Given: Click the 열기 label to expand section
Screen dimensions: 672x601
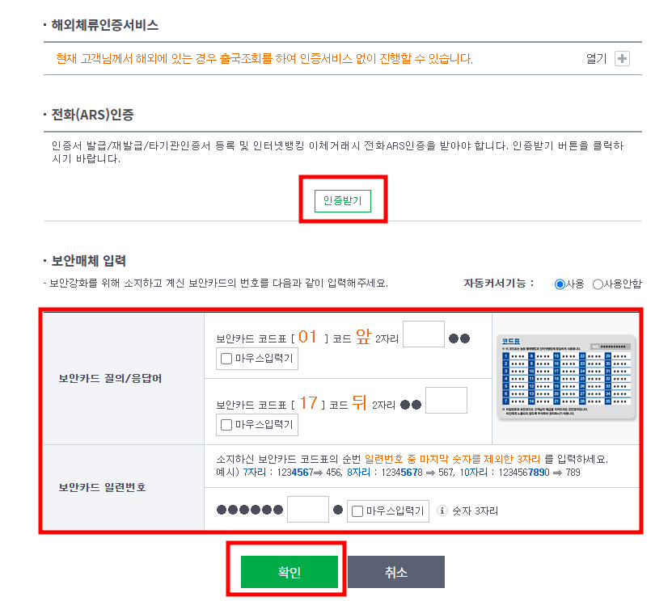Looking at the screenshot, I should click(x=597, y=59).
